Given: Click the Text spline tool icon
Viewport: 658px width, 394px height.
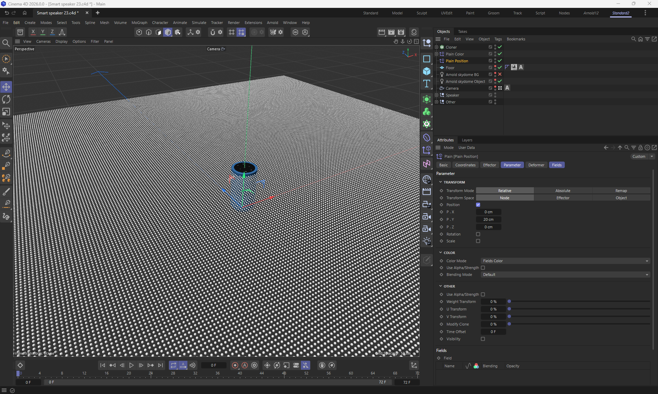Looking at the screenshot, I should click(x=427, y=84).
